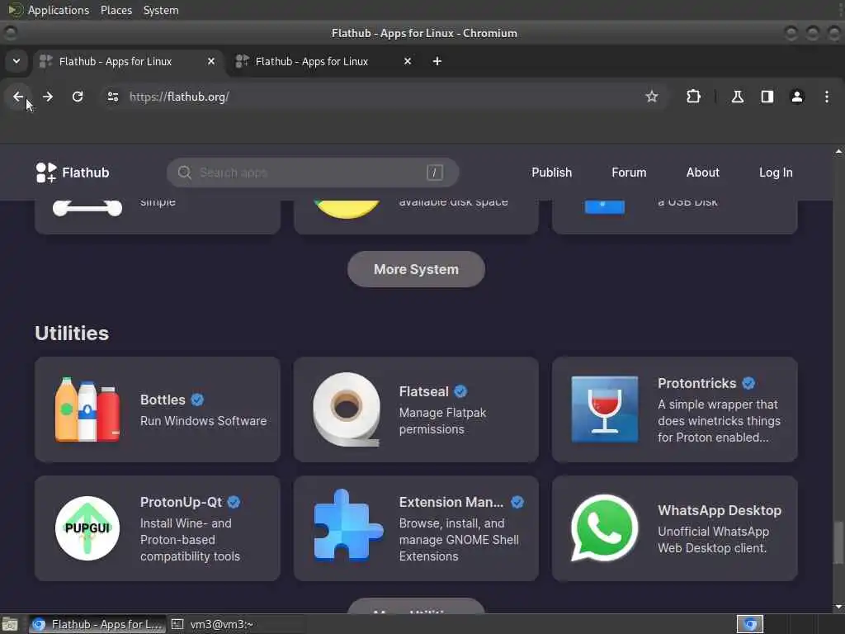
Task: Expand the tab search dropdown arrow
Action: coord(17,61)
